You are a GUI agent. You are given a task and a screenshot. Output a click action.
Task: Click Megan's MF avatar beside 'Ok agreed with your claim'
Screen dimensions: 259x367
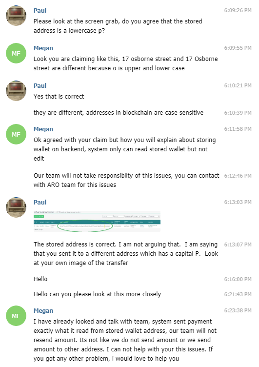pos(16,134)
